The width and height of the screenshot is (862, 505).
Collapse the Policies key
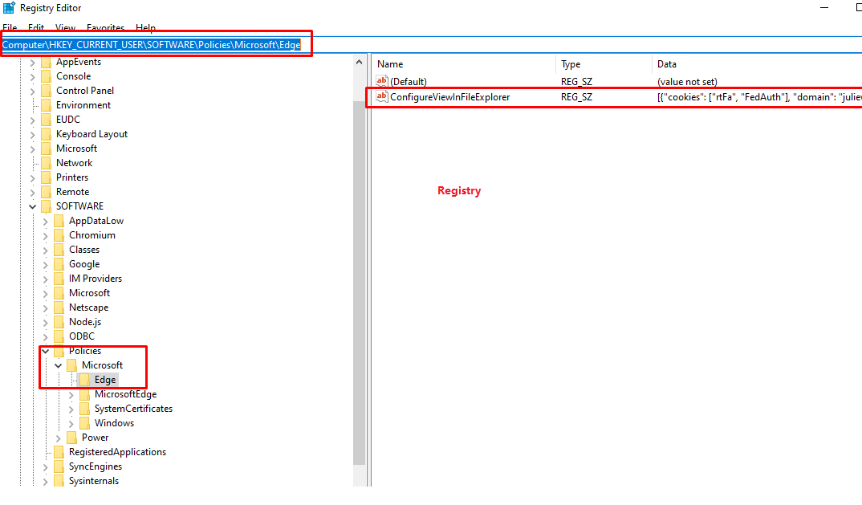(x=45, y=350)
